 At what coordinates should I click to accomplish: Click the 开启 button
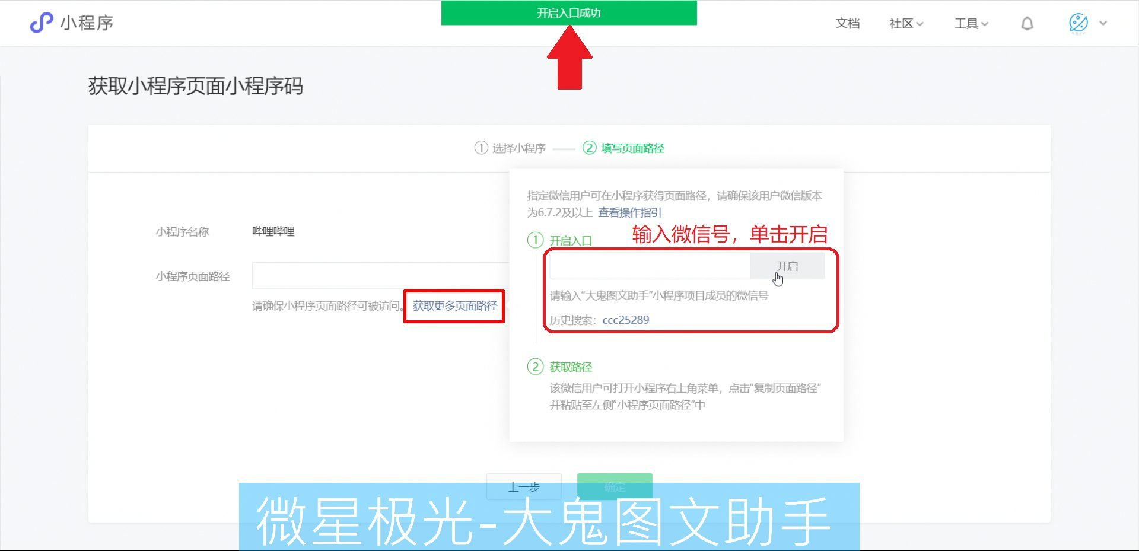[788, 266]
